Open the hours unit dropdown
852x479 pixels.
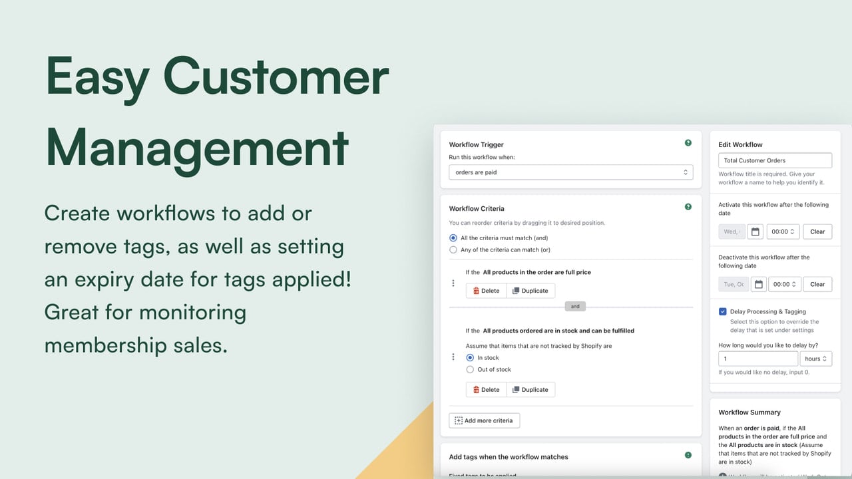click(x=817, y=359)
